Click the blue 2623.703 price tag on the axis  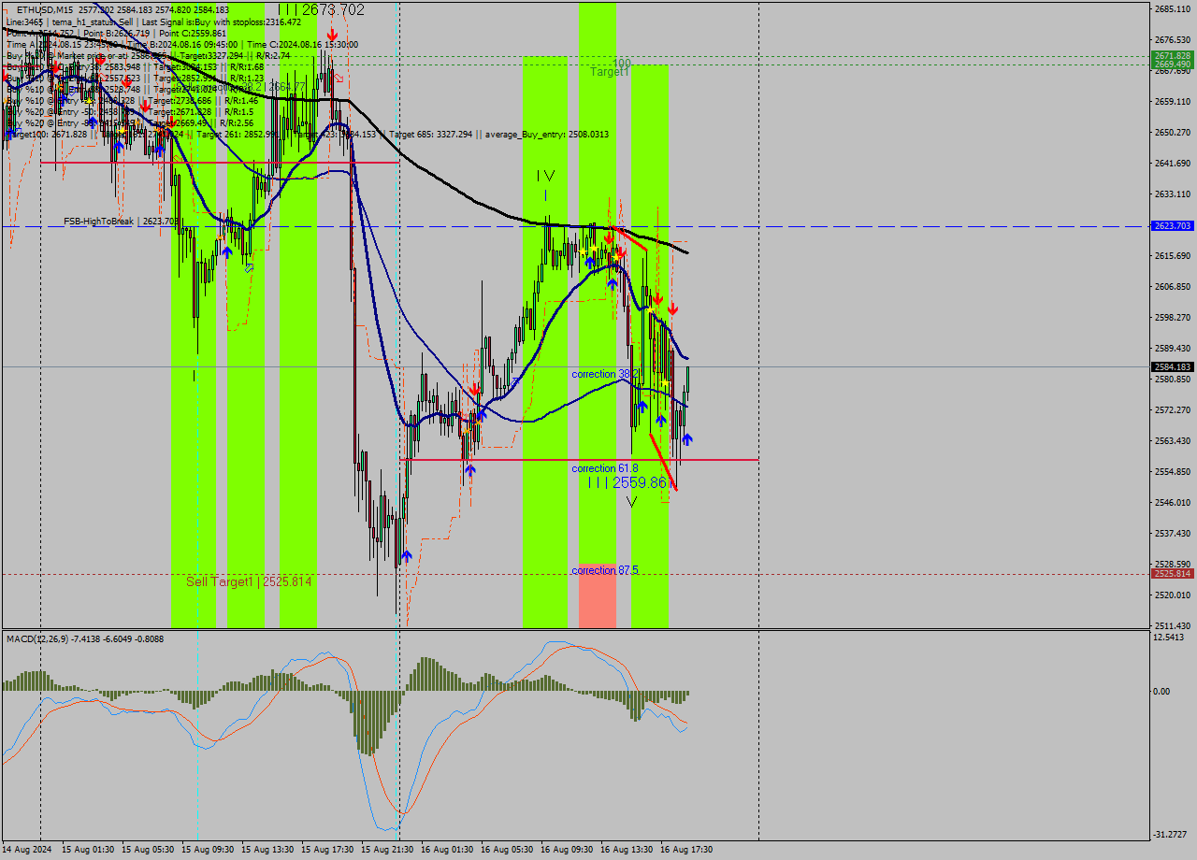1172,226
